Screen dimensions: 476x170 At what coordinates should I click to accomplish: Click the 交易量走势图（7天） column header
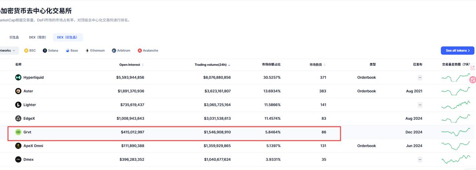[456, 64]
